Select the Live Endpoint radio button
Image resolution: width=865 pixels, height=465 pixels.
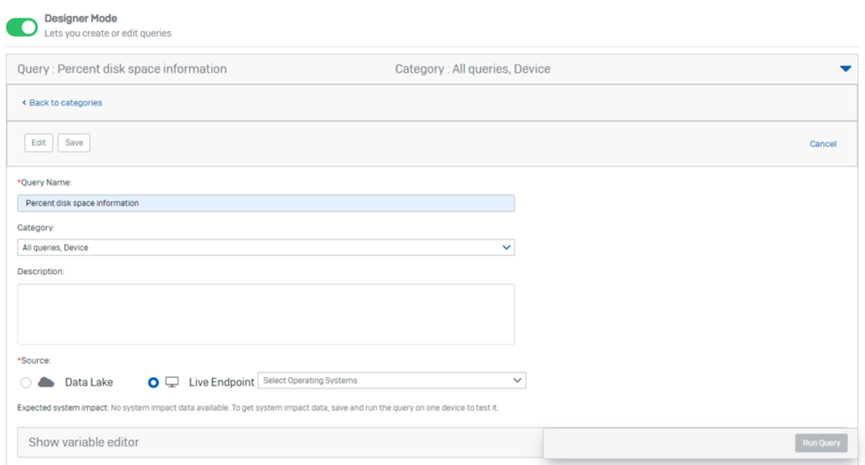click(x=153, y=382)
